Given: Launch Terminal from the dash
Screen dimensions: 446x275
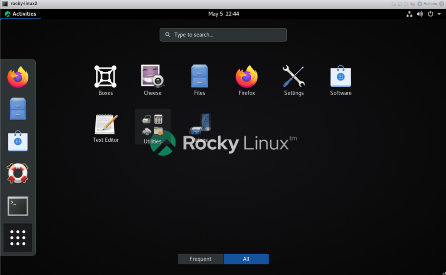Looking at the screenshot, I should [18, 206].
